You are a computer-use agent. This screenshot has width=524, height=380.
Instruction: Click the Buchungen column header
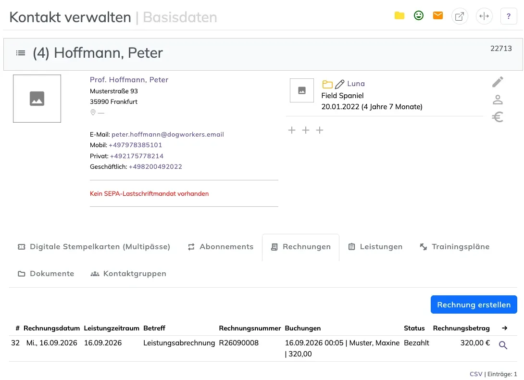[303, 328]
